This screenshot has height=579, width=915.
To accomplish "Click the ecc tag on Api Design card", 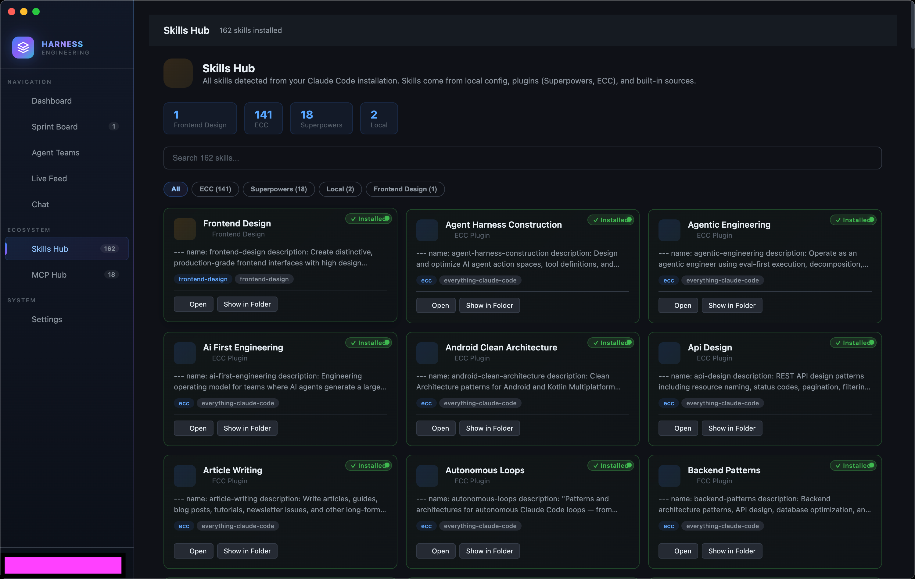I will coord(668,403).
